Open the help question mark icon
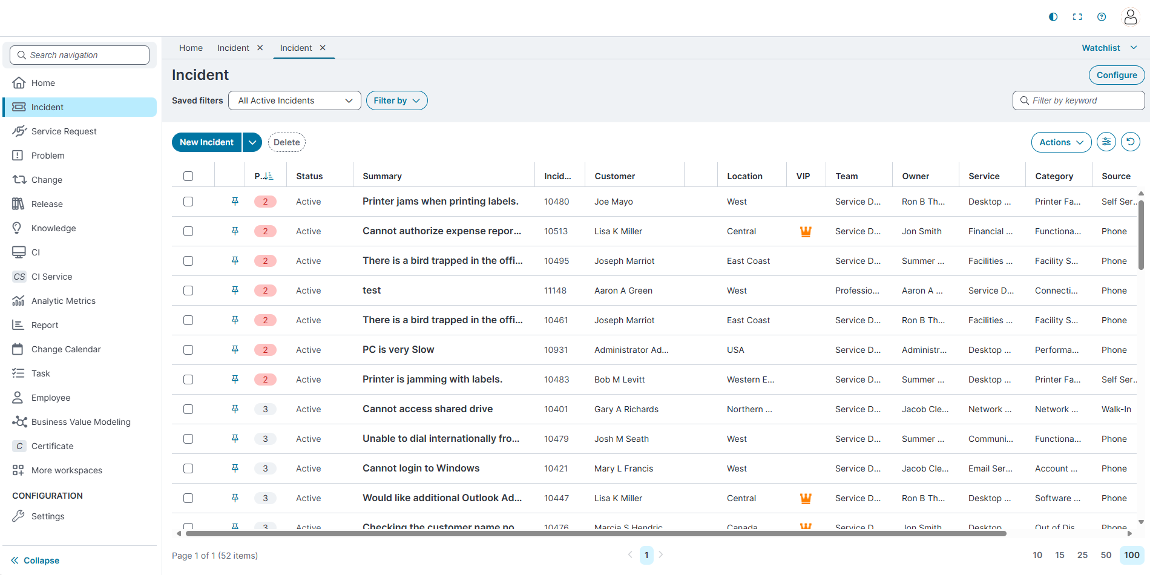The height and width of the screenshot is (575, 1150). point(1102,17)
